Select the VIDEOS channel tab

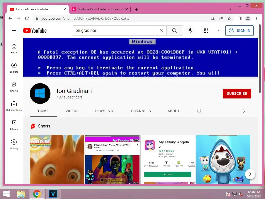[72, 111]
